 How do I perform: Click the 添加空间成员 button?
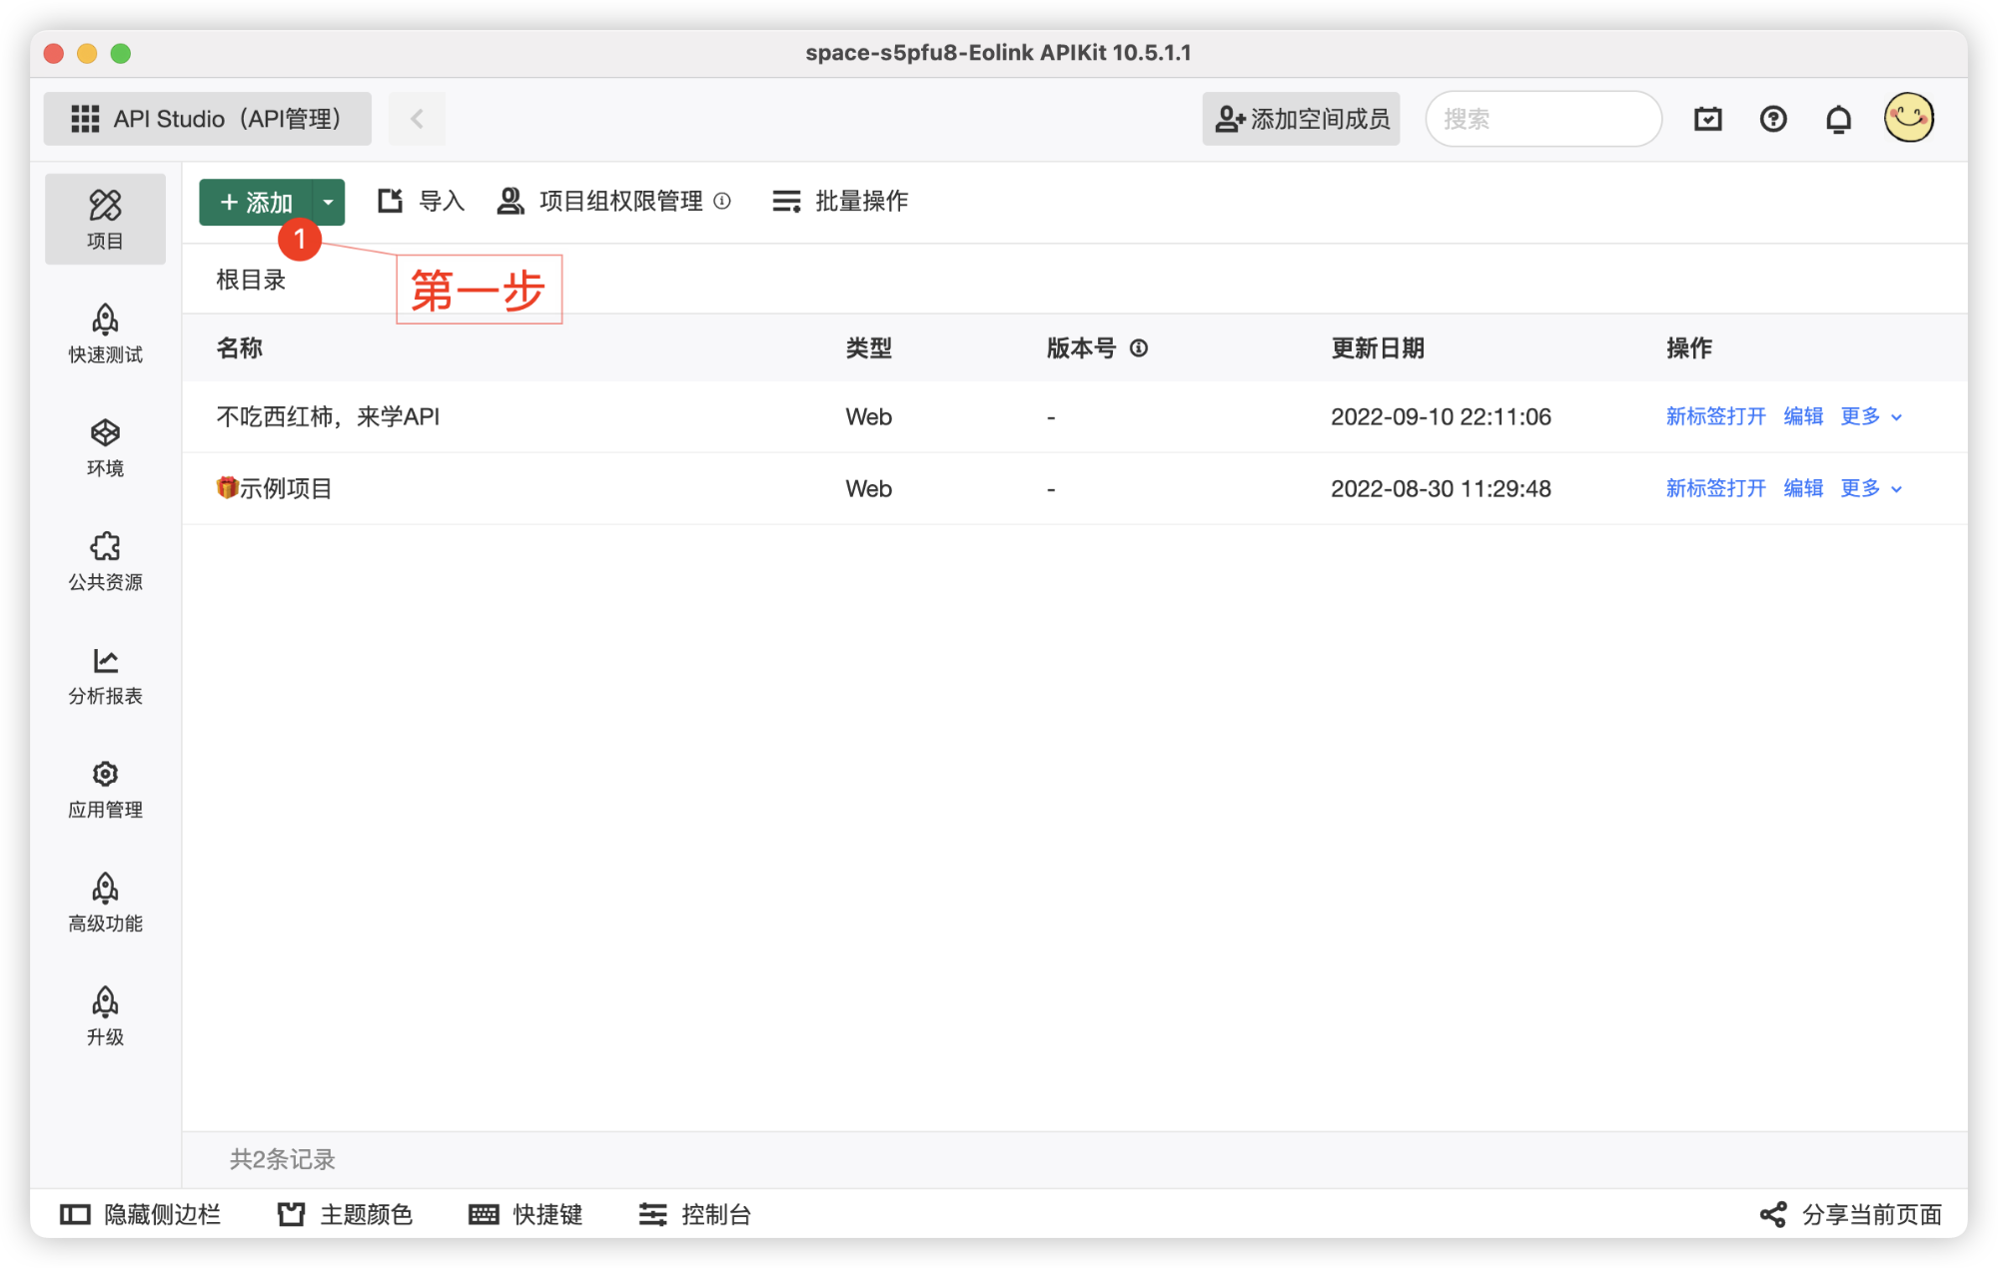[x=1301, y=120]
